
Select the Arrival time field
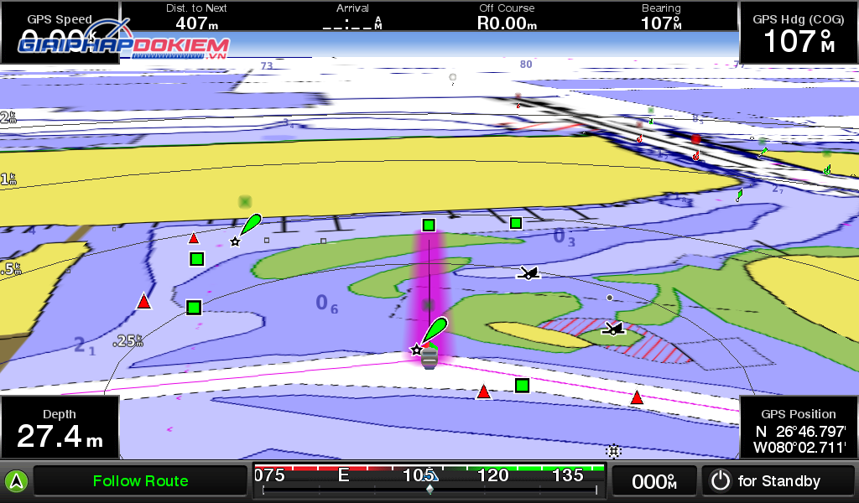click(x=352, y=17)
